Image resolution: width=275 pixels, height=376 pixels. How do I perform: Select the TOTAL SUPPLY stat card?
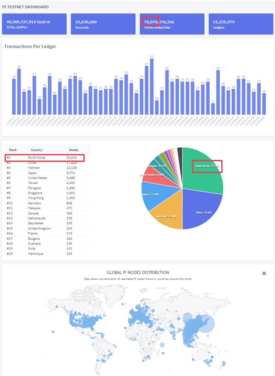[x=34, y=24]
